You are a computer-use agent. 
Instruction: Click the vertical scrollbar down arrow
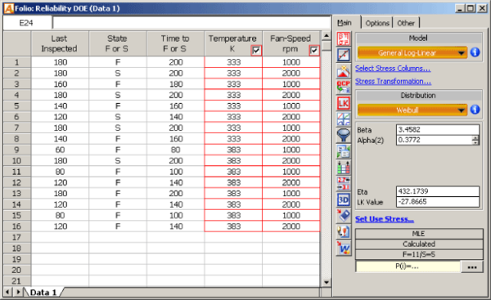(327, 282)
